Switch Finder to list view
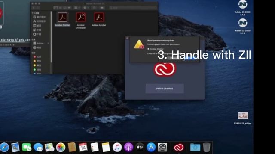This screenshot has width=275, height=154. (x=61, y=8)
